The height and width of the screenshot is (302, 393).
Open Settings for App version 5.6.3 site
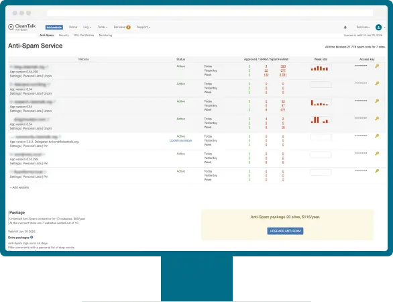[x=15, y=146]
